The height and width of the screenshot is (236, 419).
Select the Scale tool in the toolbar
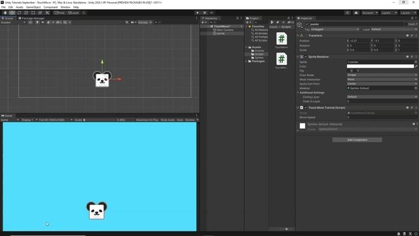click(26, 13)
